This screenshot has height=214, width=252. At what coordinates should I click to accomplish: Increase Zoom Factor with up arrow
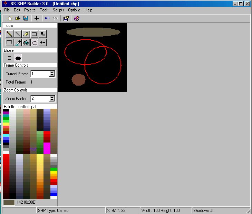[52, 97]
